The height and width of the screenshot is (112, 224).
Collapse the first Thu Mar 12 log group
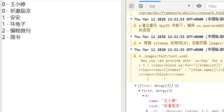(131, 19)
